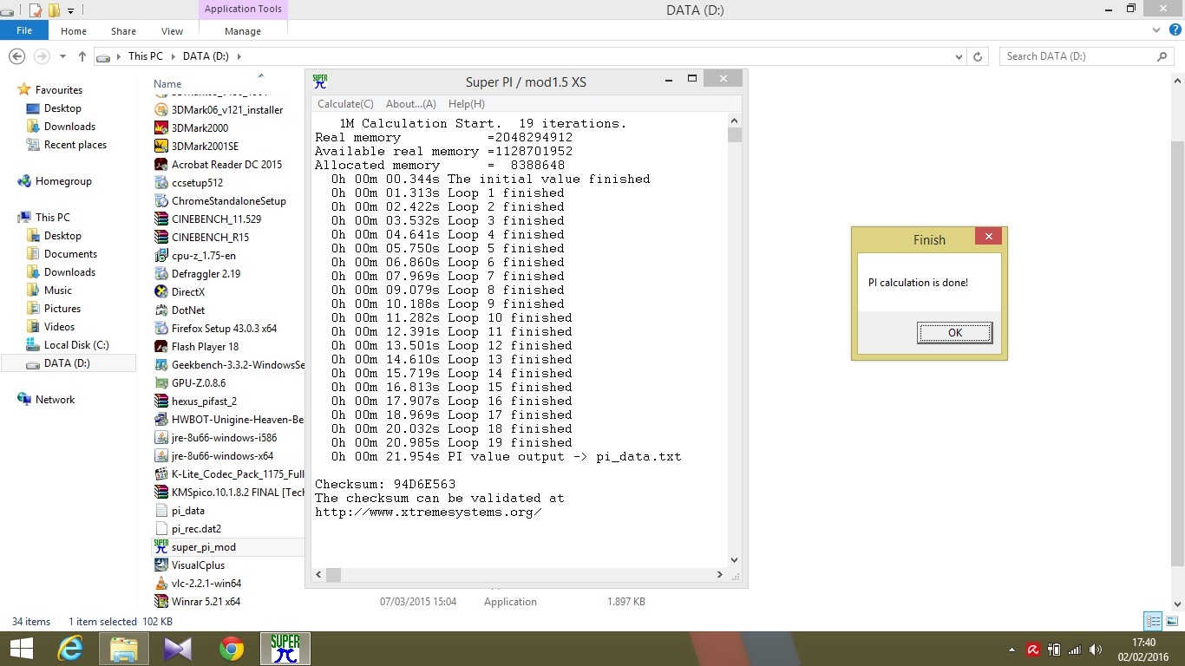Select the Defraggler 2.19 file icon
The width and height of the screenshot is (1185, 666).
160,274
